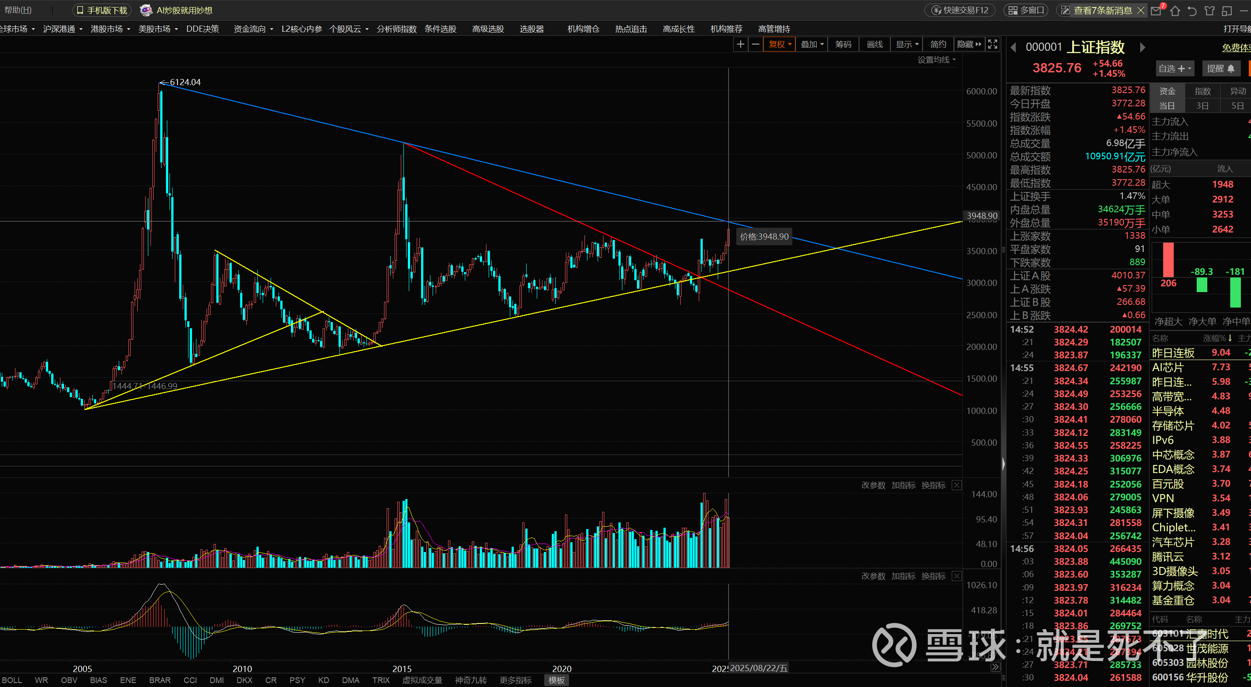
Task: Open AI stock assistant avatar icon
Action: point(146,10)
